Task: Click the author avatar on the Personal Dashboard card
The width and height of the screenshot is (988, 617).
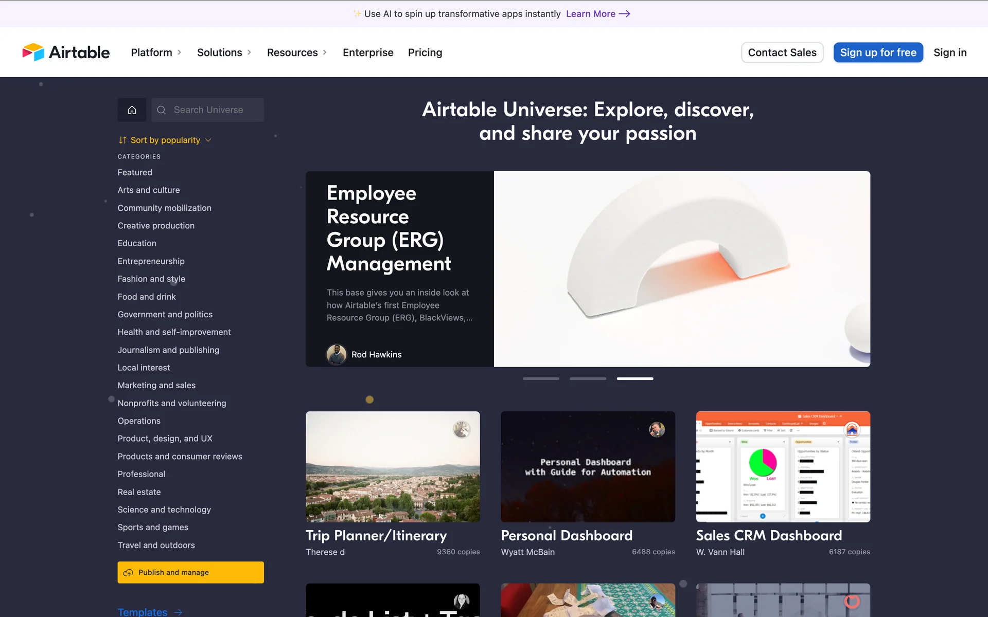Action: 657,429
